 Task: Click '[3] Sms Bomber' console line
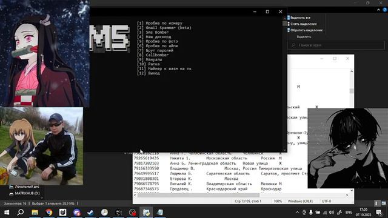pyautogui.click(x=153, y=32)
